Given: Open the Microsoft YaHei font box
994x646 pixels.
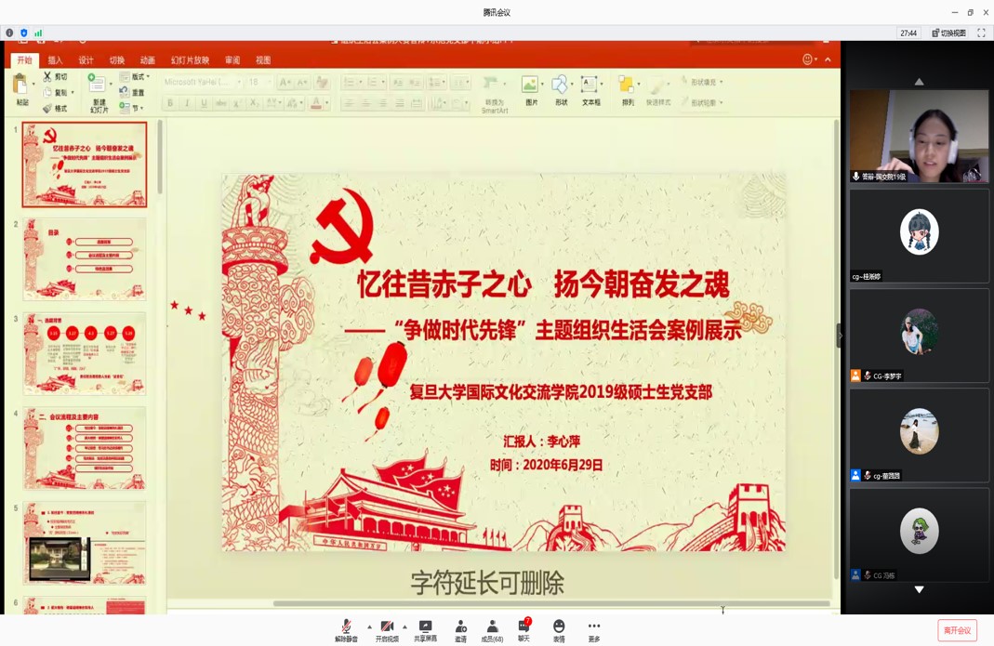Looking at the screenshot, I should coord(202,82).
